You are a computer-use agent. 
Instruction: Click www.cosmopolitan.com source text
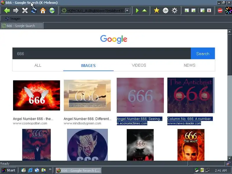point(30,124)
